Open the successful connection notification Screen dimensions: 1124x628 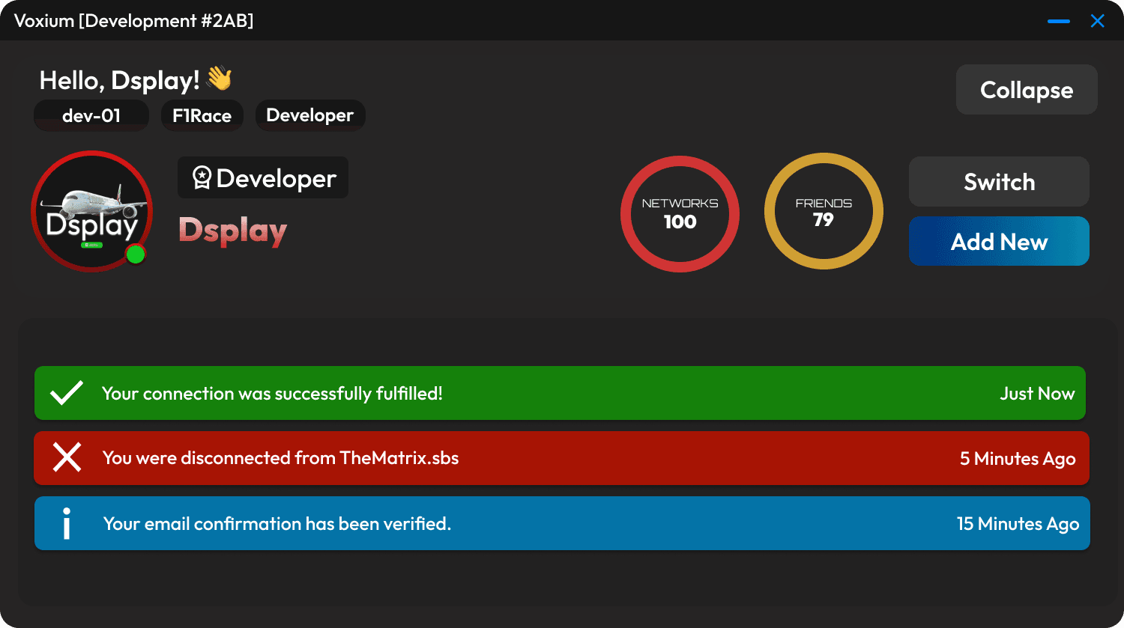559,393
